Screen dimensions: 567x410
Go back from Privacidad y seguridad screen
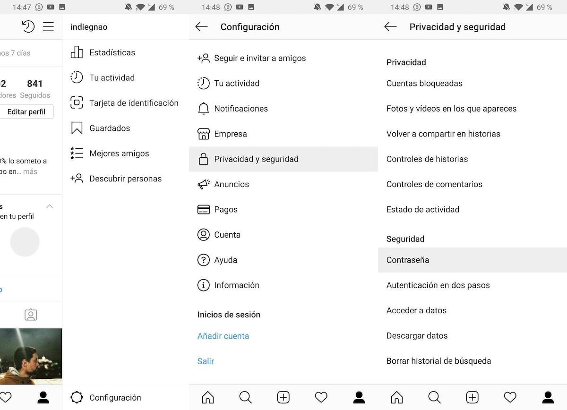[390, 27]
